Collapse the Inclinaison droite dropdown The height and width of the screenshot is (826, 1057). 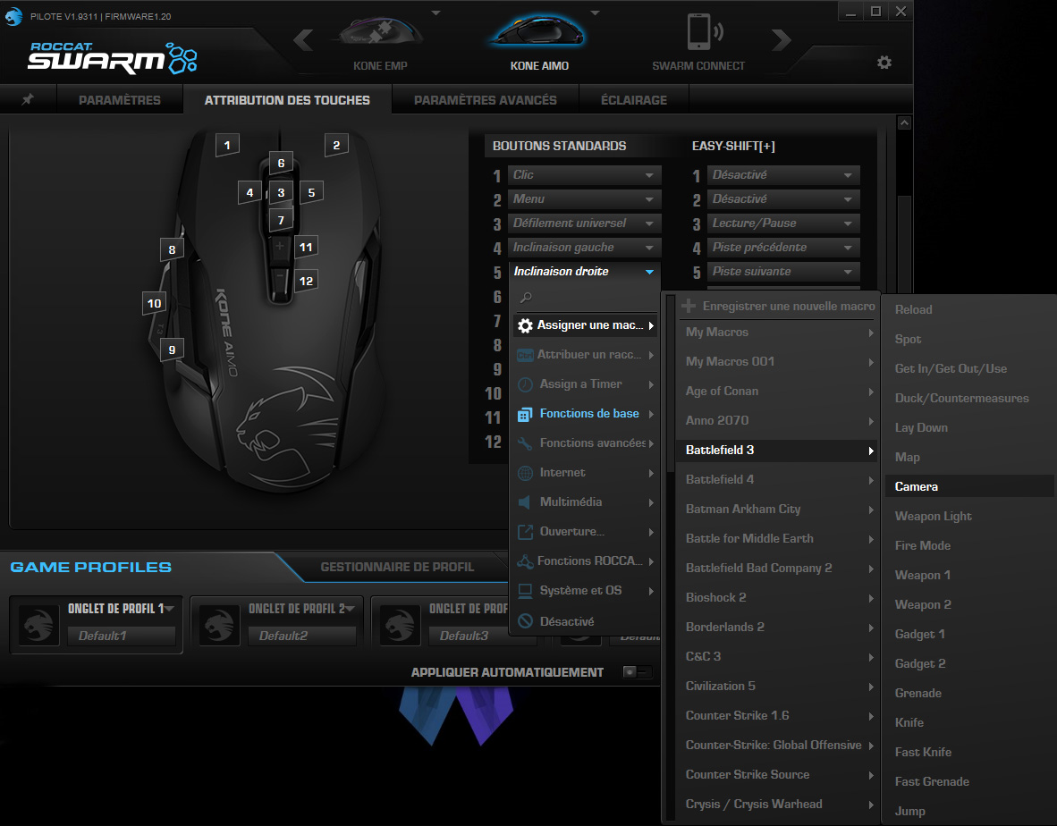(584, 272)
